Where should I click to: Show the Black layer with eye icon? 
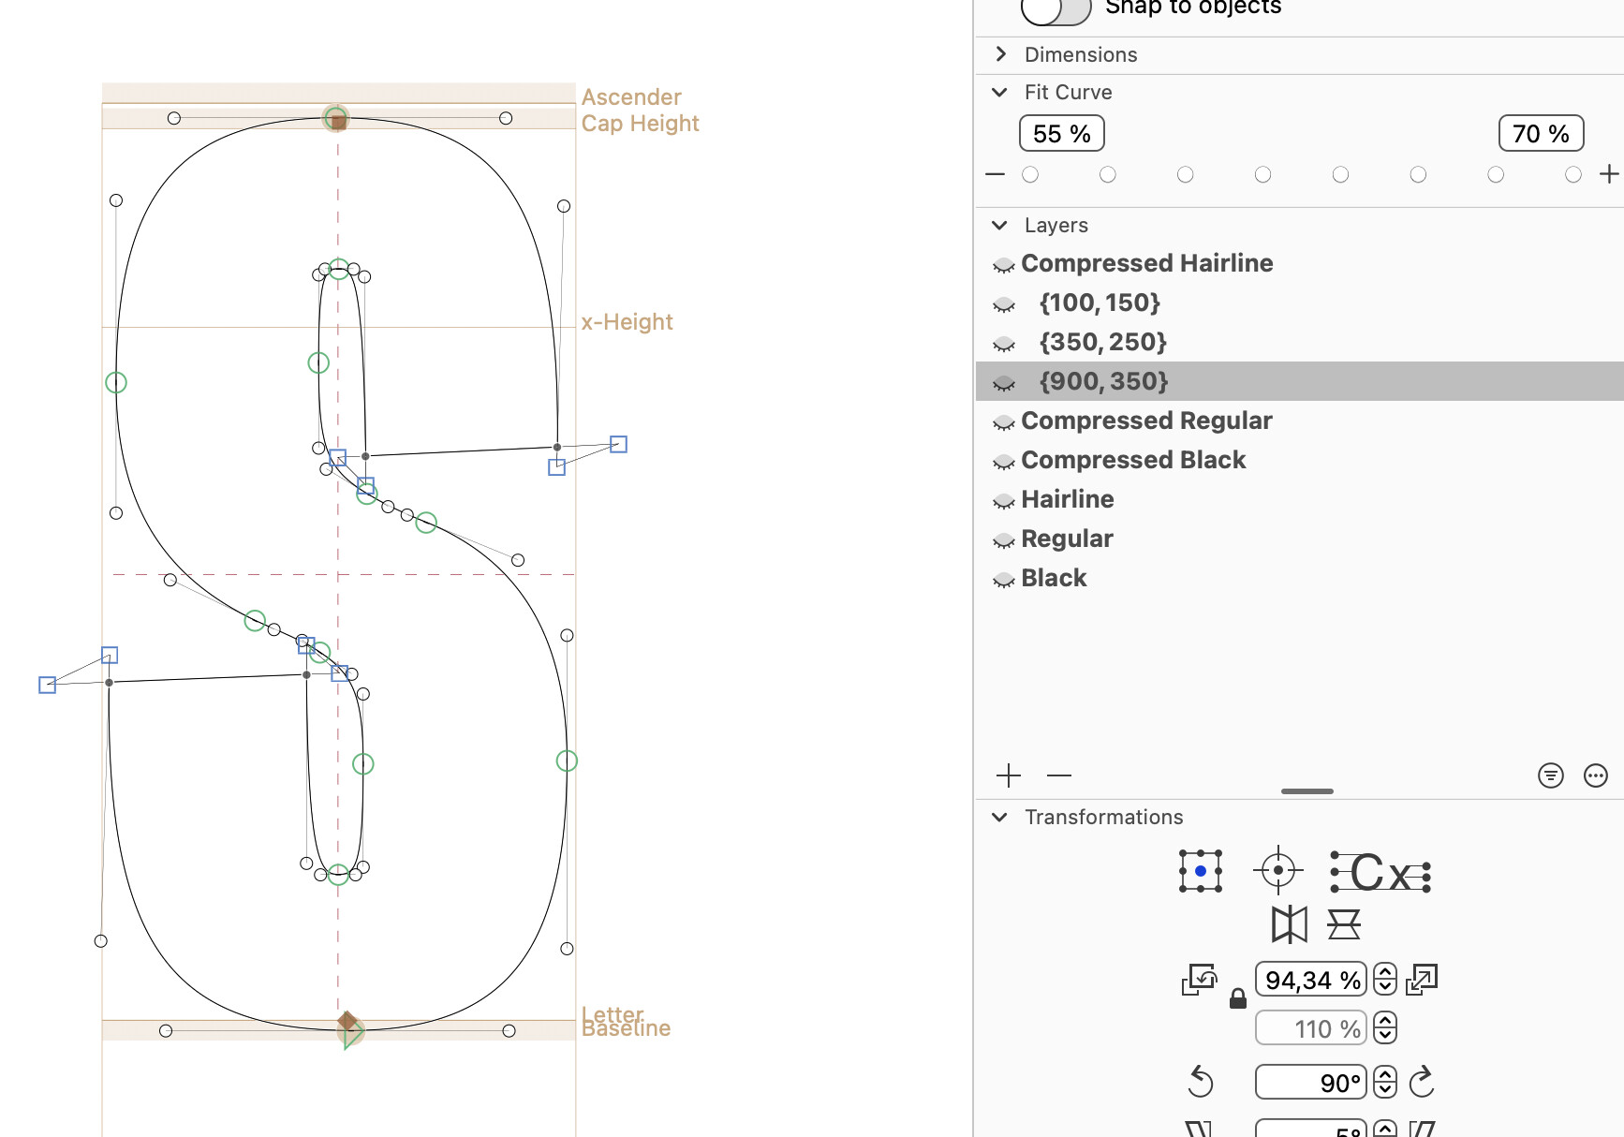tap(1004, 580)
